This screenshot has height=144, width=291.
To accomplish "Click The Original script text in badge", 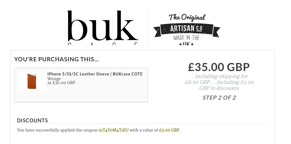I will 187,18.
